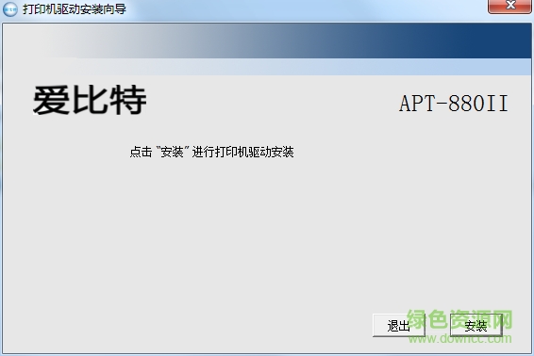Click the 点击"安装"进行打印机驱动安装 instruction text
The height and width of the screenshot is (356, 534).
pos(211,152)
